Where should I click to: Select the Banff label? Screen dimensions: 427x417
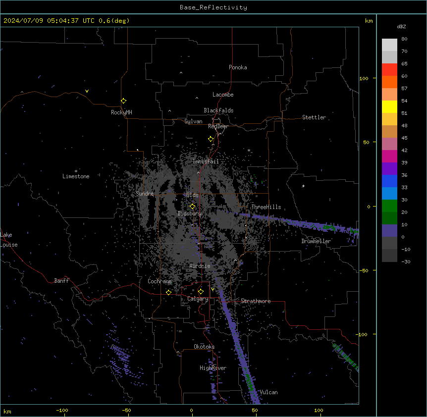[61, 281]
